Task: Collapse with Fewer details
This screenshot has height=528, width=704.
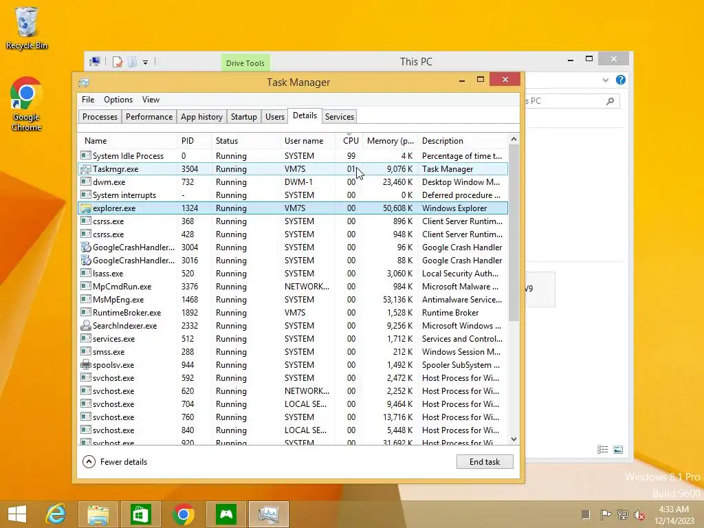Action: coord(115,461)
